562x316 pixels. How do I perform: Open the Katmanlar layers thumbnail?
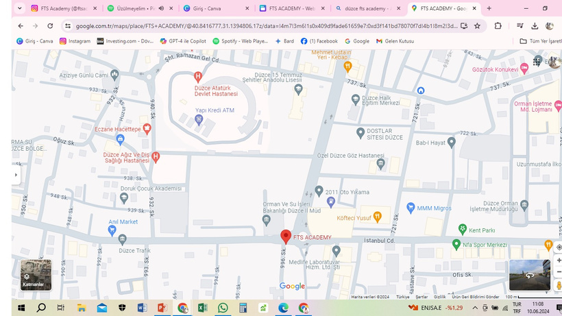[x=36, y=275]
